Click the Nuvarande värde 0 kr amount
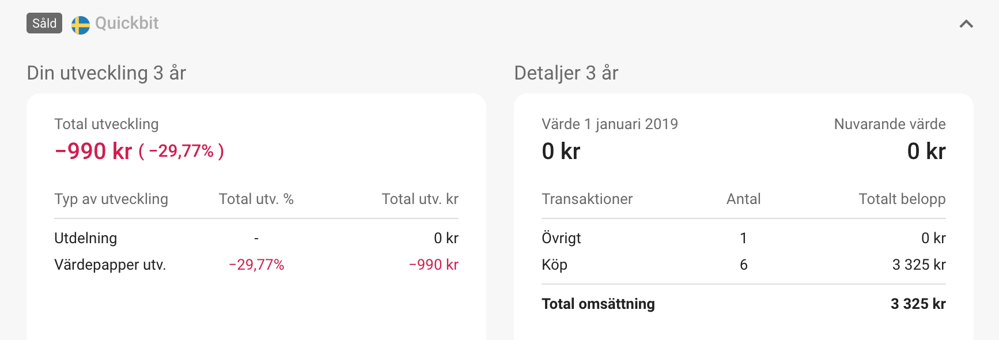Viewport: 999px width, 340px height. (926, 151)
